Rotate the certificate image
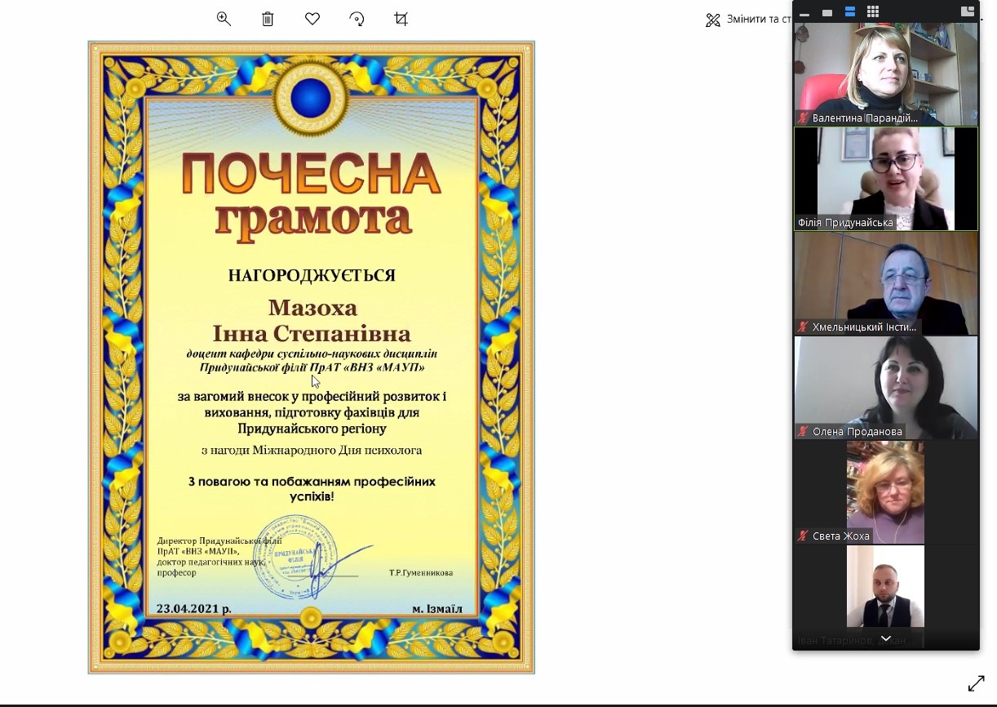 [x=357, y=19]
